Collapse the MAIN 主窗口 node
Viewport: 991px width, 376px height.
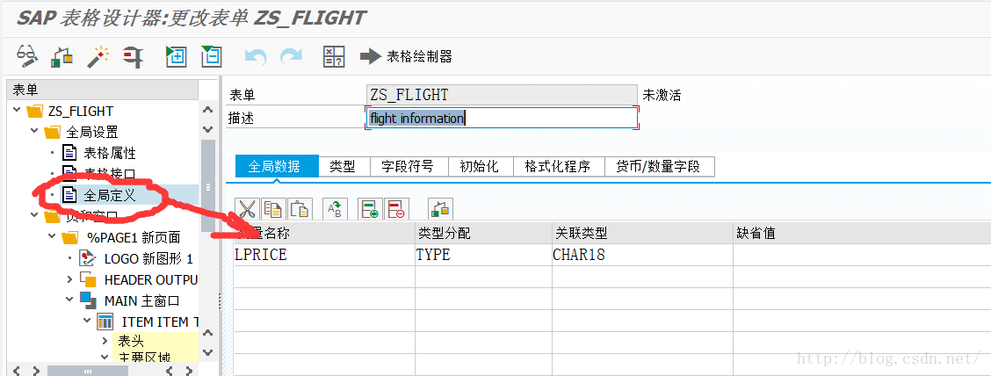(x=69, y=300)
